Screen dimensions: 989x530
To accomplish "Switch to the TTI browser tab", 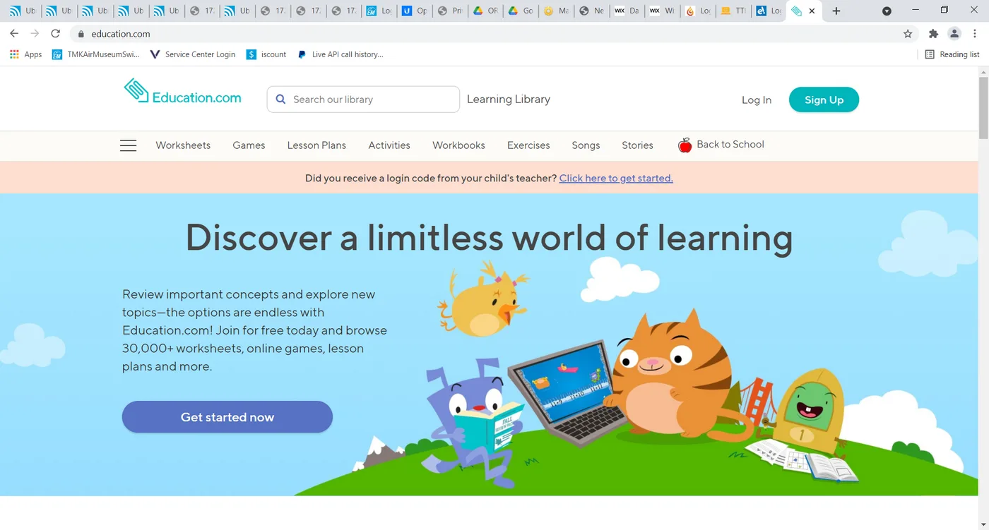I will (733, 11).
